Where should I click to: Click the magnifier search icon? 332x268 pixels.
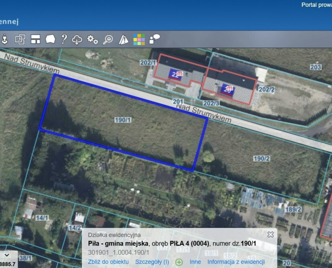click(x=108, y=39)
